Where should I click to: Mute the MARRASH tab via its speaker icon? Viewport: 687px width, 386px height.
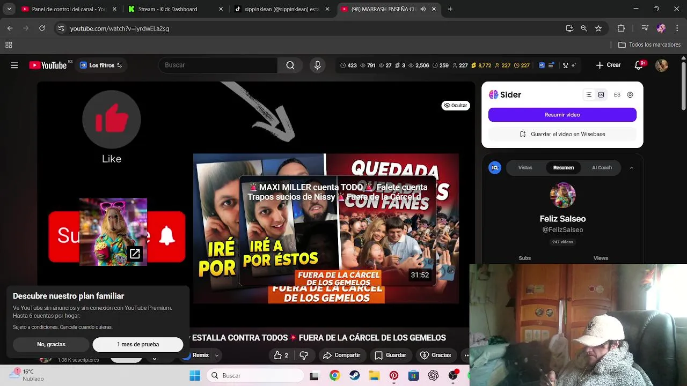(x=423, y=9)
